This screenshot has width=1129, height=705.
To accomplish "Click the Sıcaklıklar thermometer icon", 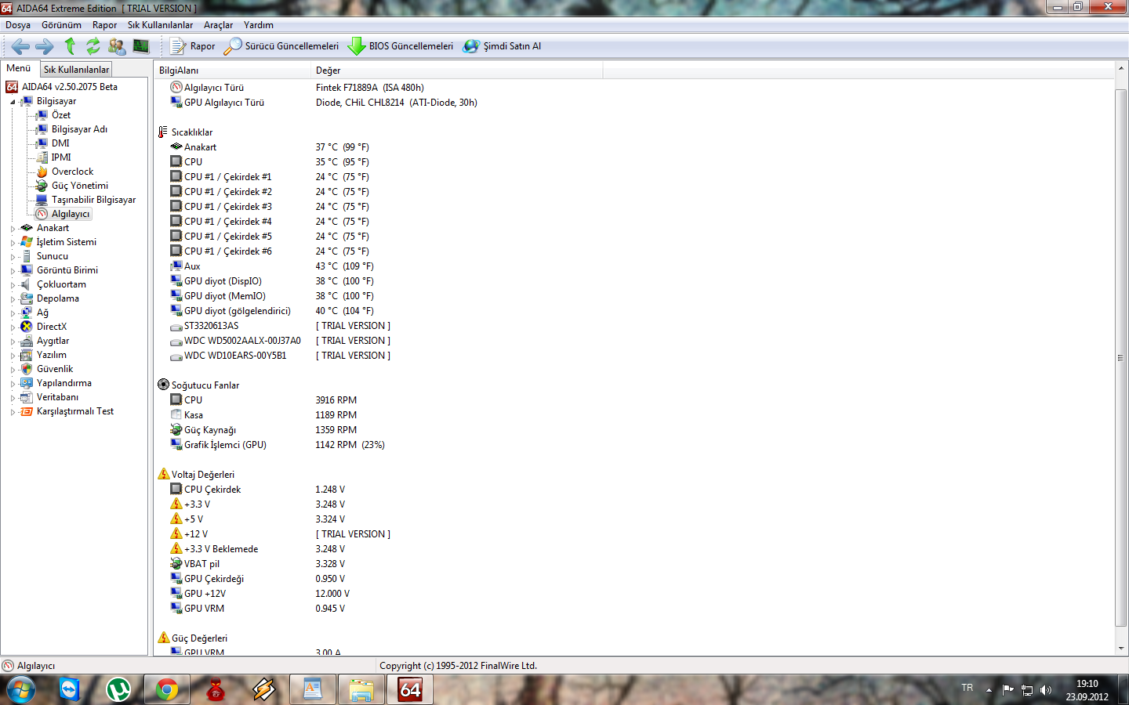I will (x=163, y=132).
